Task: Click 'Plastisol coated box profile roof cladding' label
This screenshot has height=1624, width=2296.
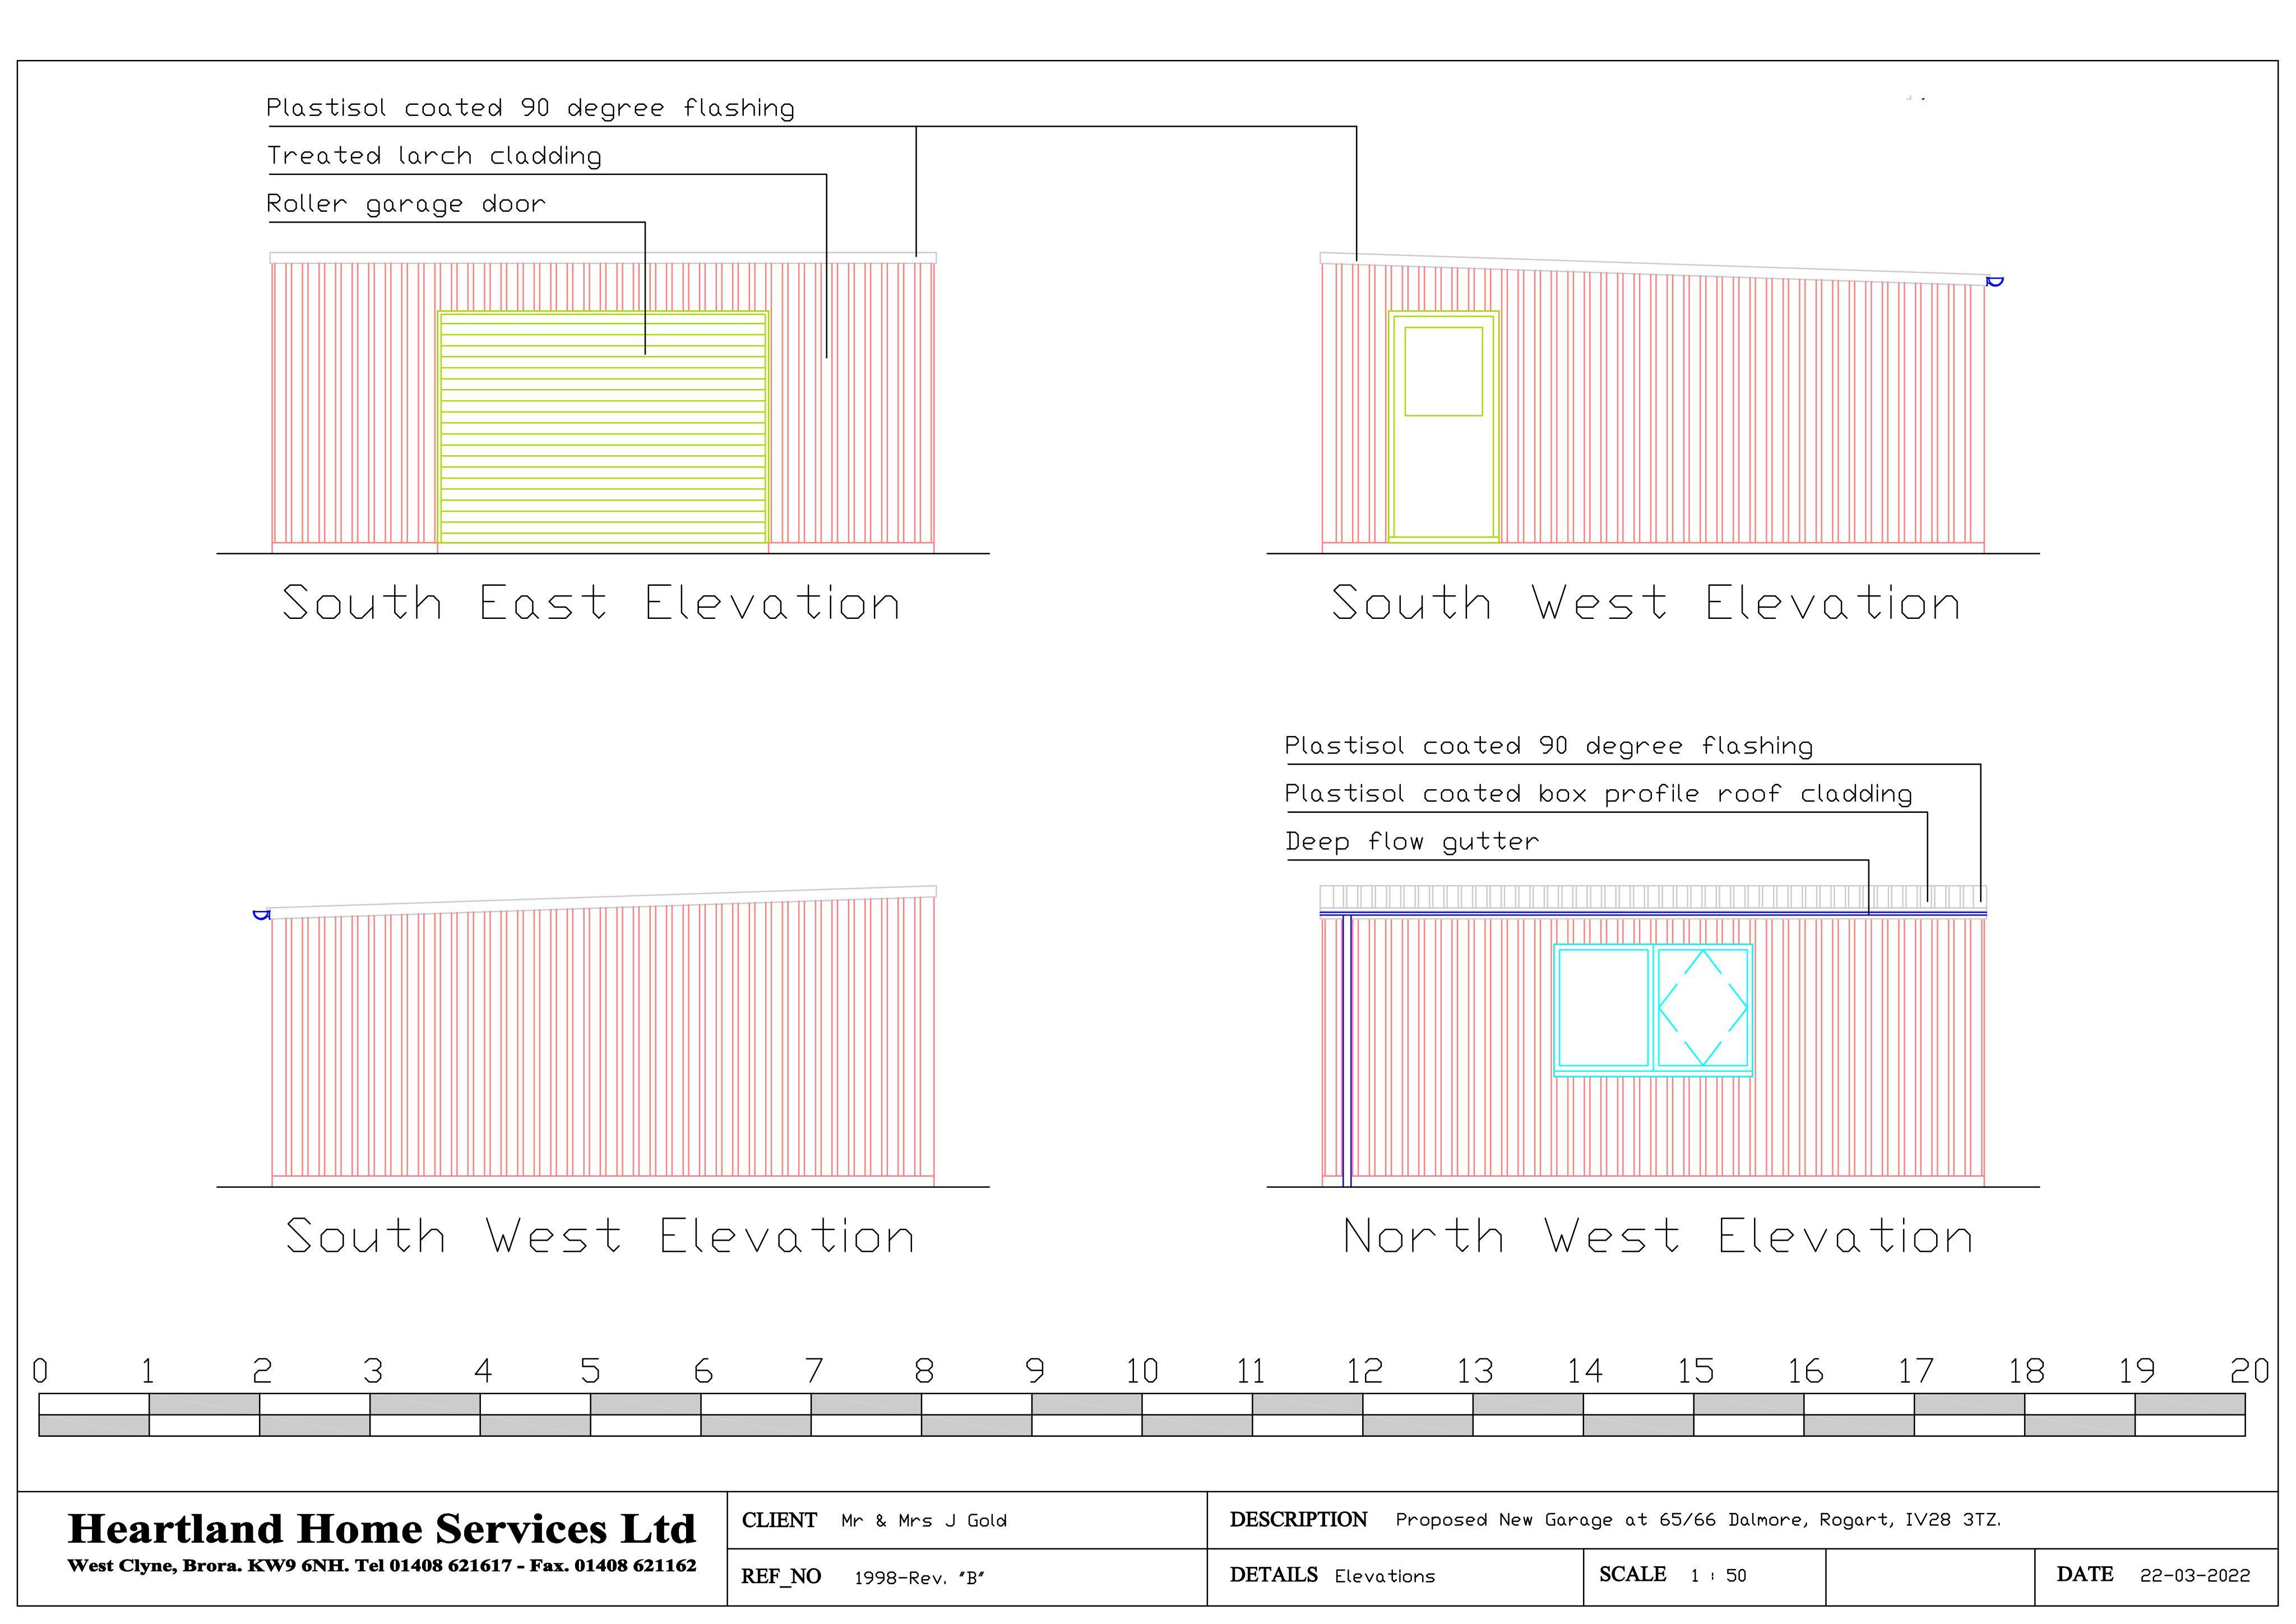Action: click(1598, 794)
